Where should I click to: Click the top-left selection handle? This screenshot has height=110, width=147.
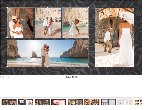[x=7, y=8]
